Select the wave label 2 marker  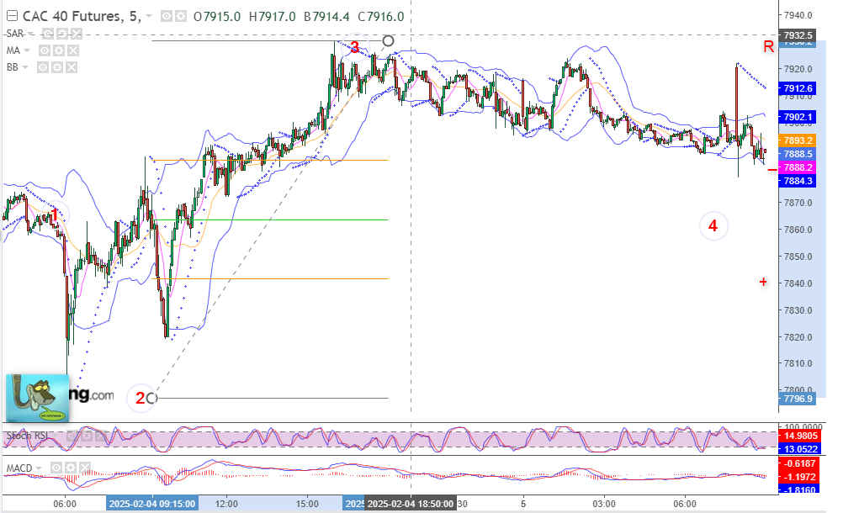click(x=141, y=399)
